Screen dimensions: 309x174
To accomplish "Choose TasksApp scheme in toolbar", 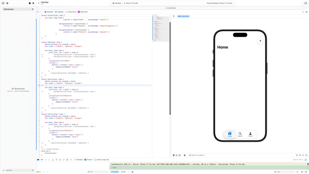I will 117,3.
